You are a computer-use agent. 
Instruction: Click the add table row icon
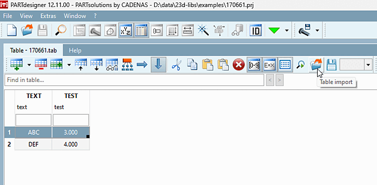(17, 65)
